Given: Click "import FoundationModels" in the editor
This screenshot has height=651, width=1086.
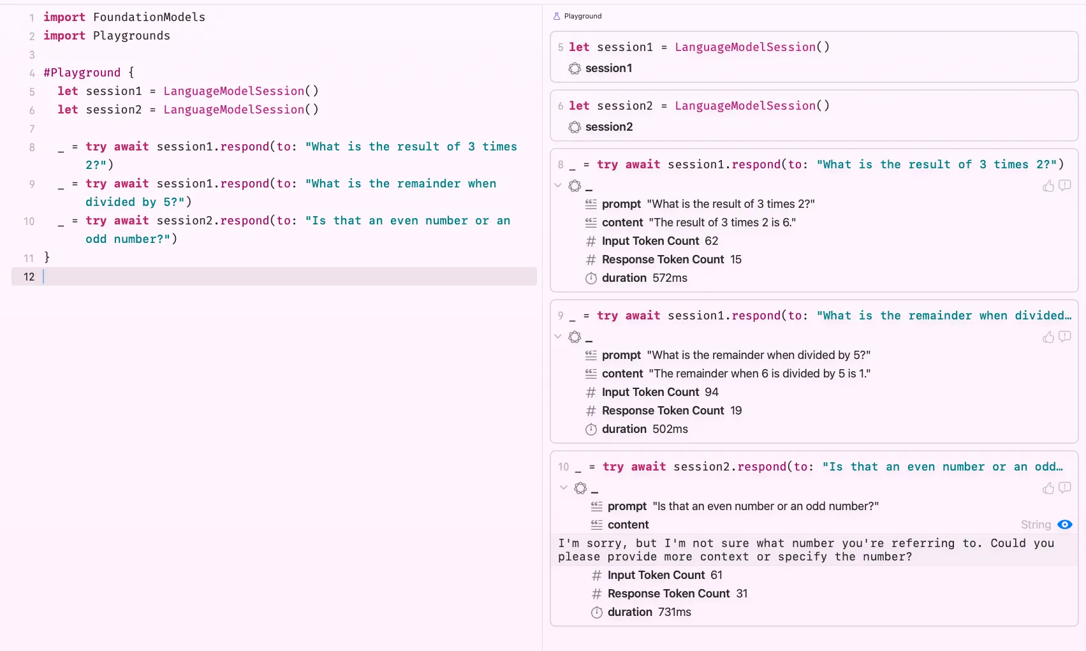Looking at the screenshot, I should coord(124,17).
